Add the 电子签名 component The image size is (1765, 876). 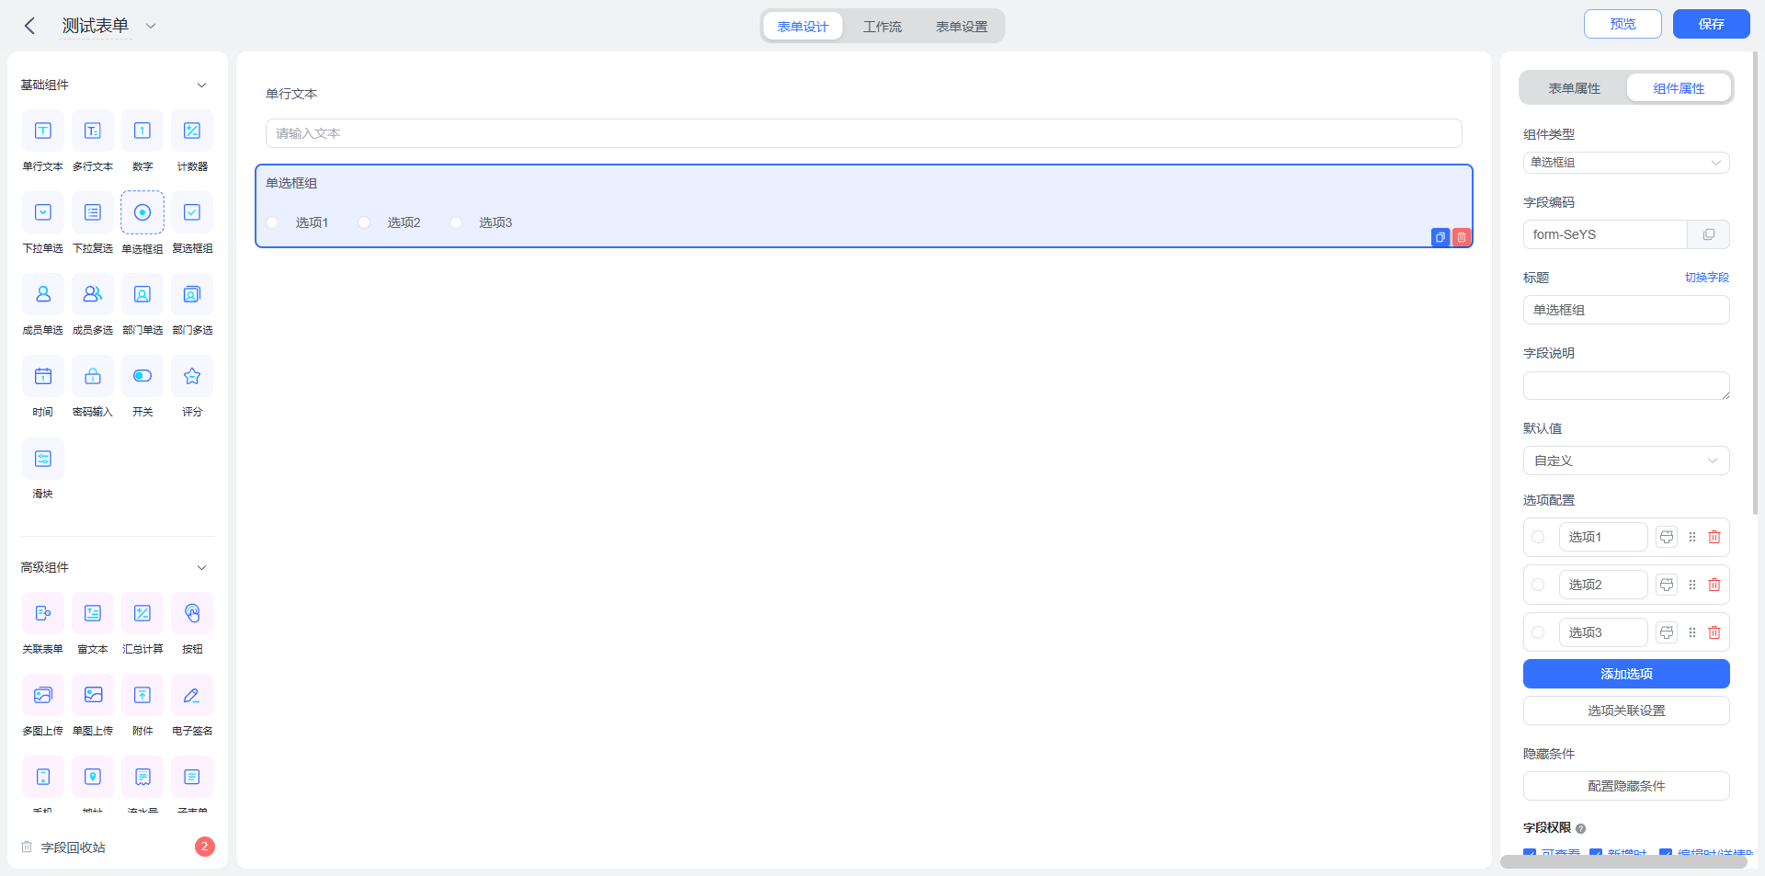pos(192,695)
